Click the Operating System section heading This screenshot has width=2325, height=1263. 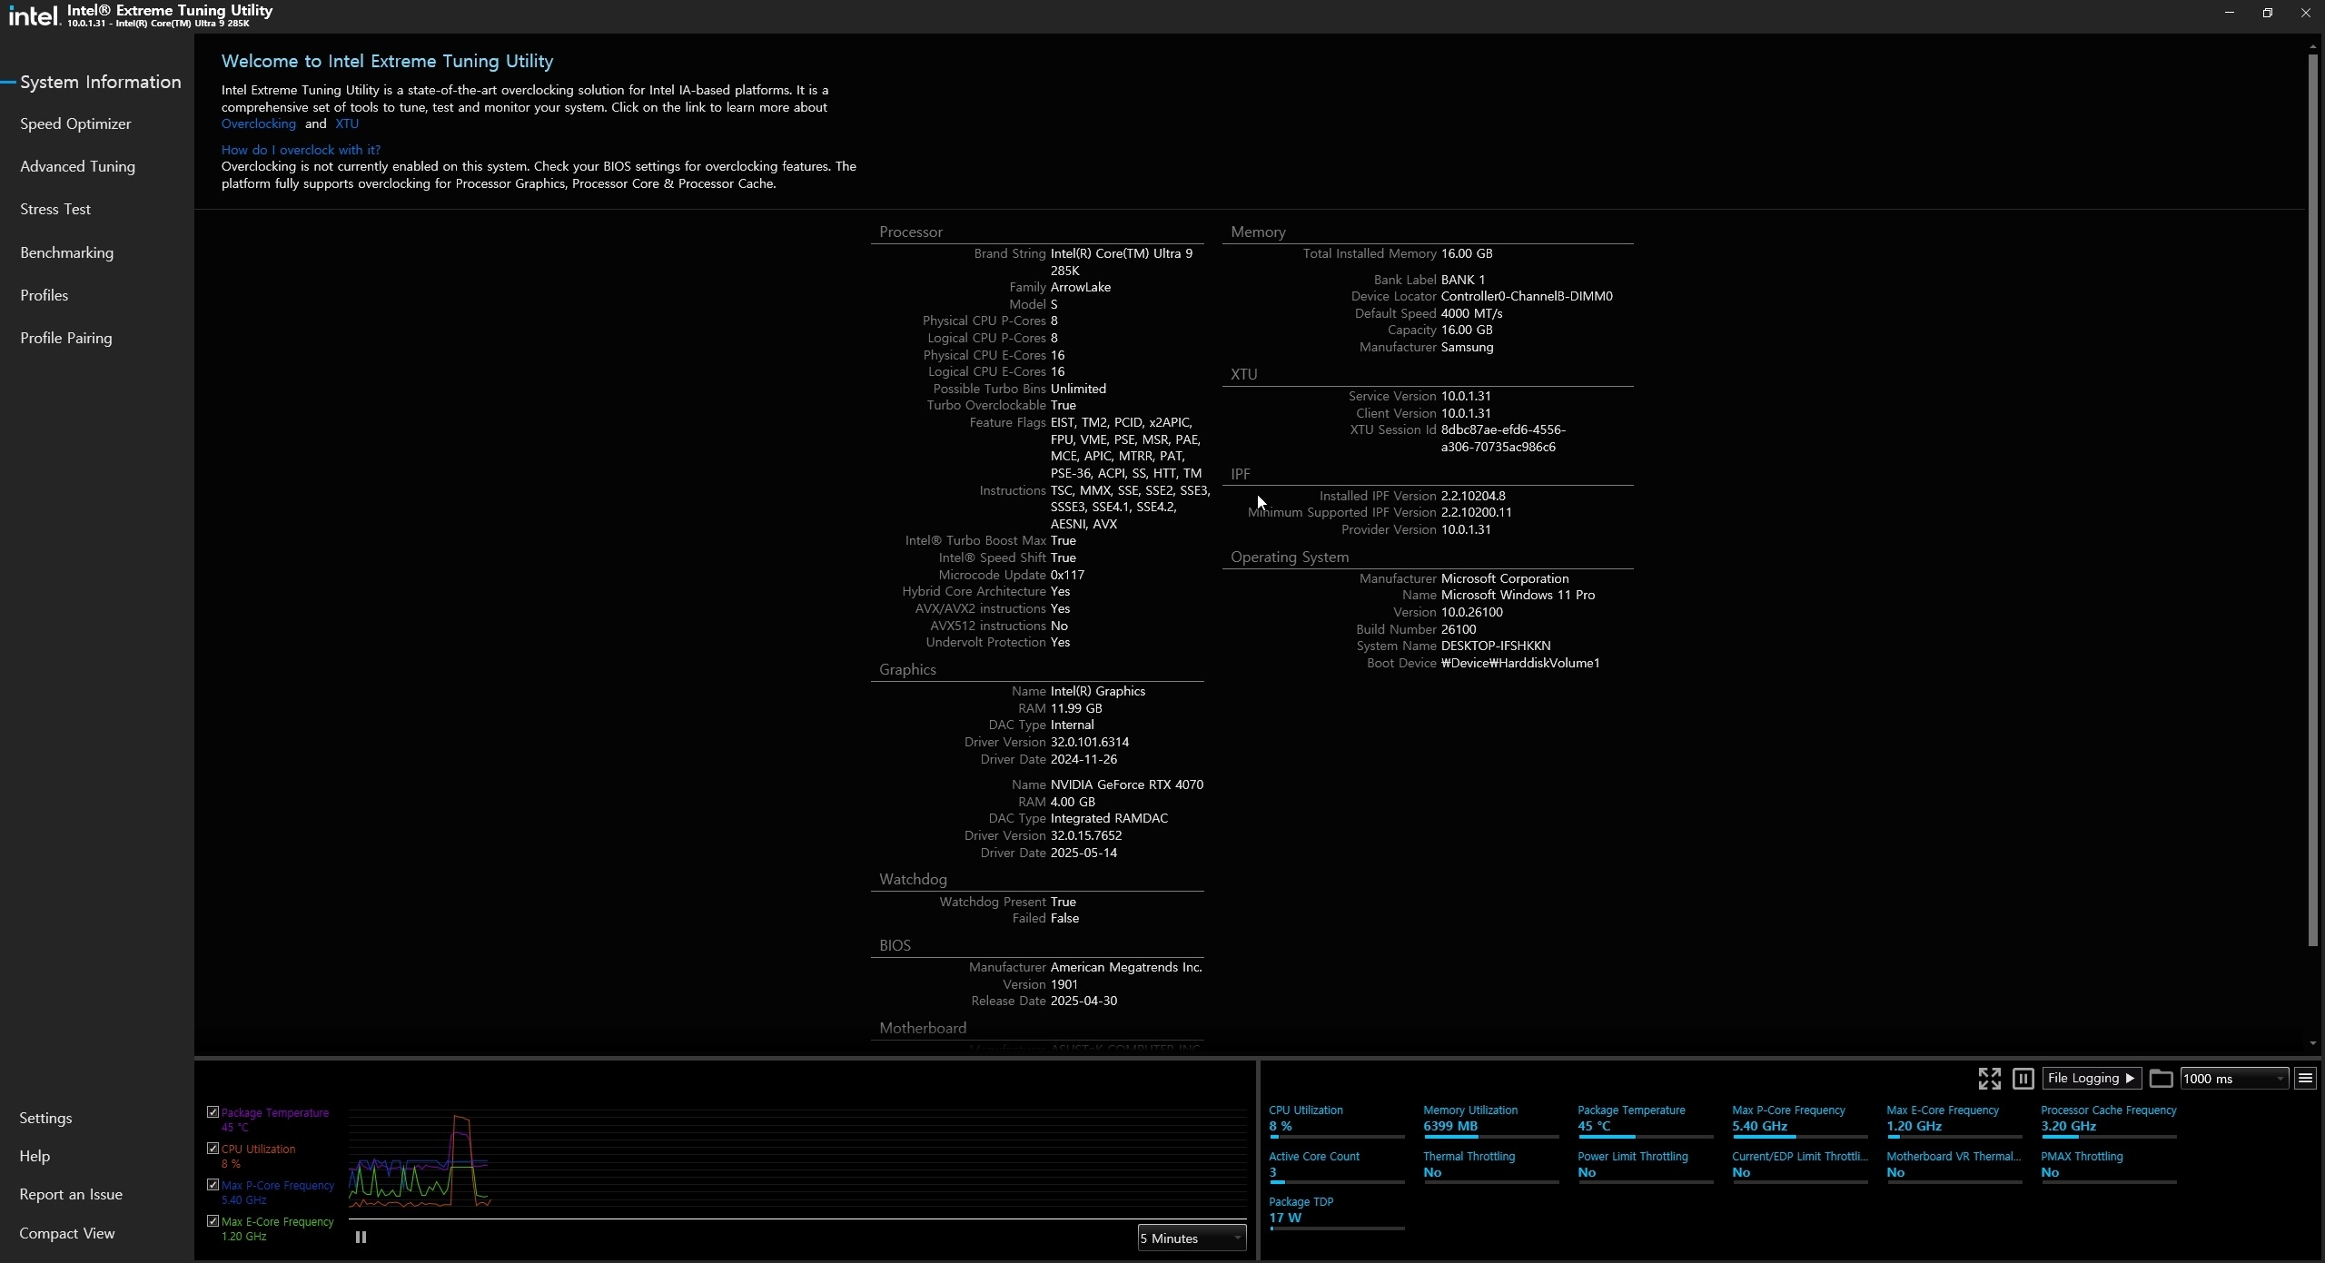[x=1290, y=557]
